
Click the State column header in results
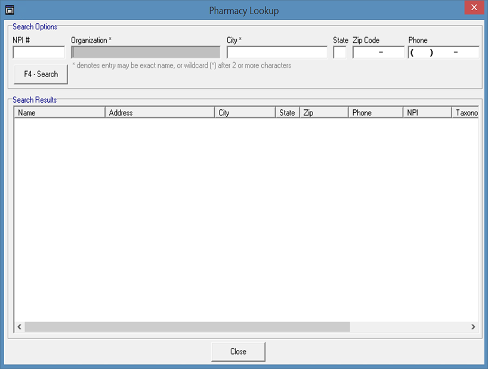[287, 113]
